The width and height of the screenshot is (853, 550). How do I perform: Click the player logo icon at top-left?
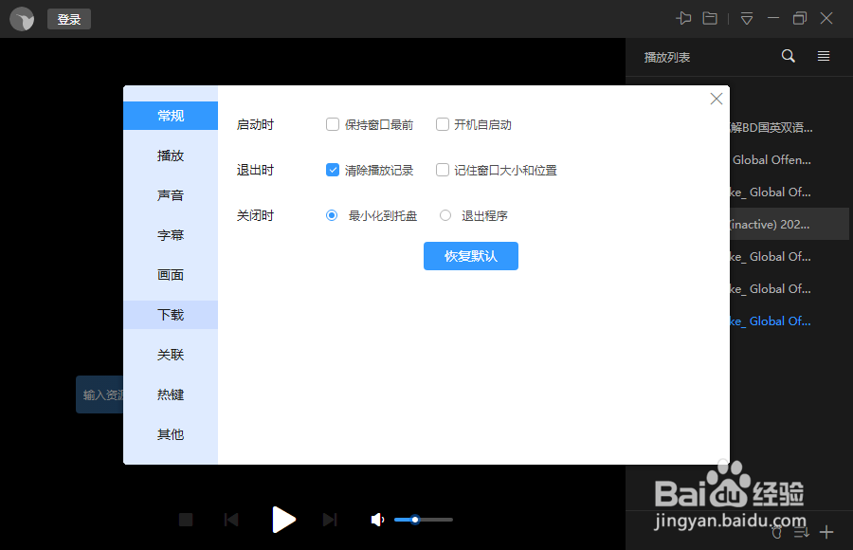22,19
